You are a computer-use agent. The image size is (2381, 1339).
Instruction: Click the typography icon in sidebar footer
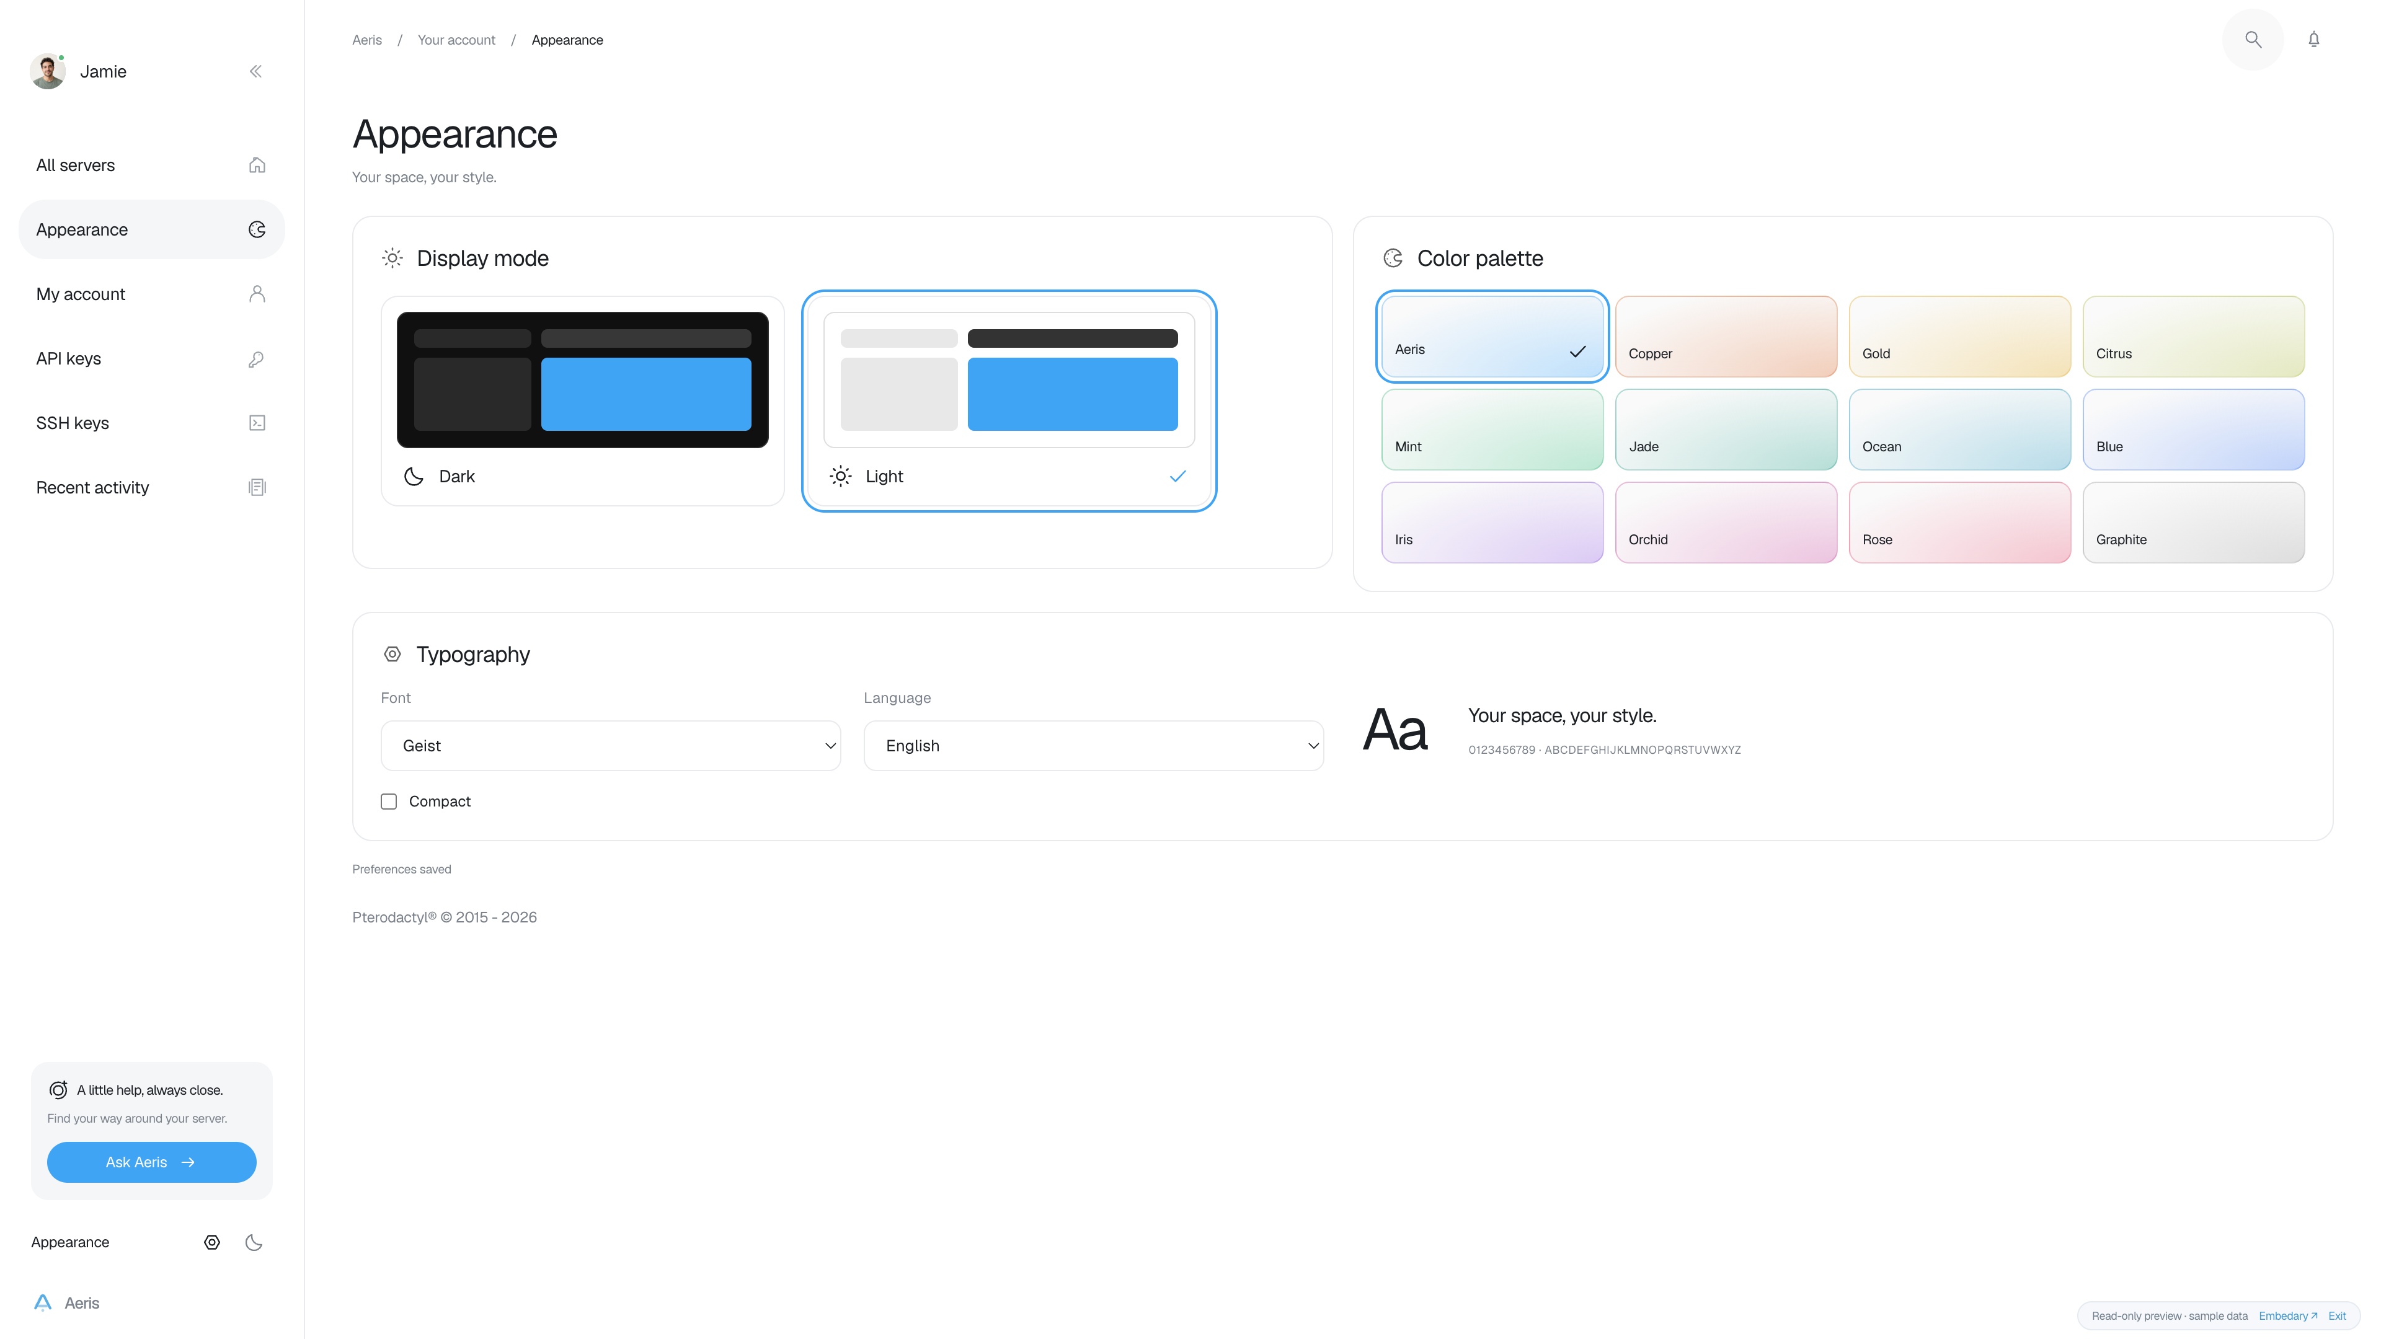pyautogui.click(x=211, y=1242)
